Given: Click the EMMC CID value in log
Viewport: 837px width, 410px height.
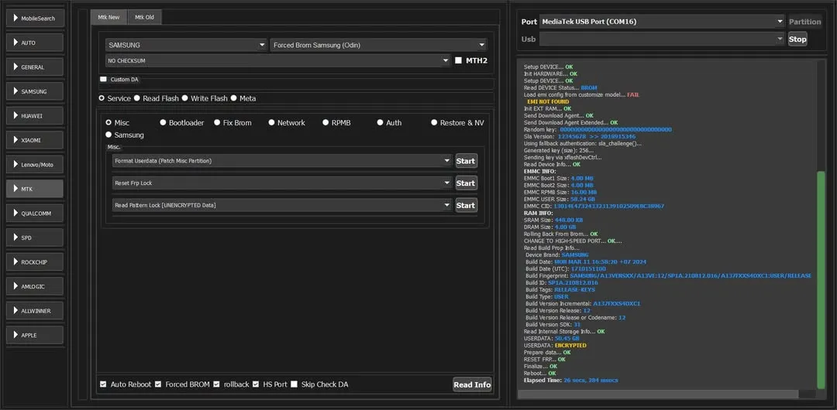Looking at the screenshot, I should click(609, 206).
